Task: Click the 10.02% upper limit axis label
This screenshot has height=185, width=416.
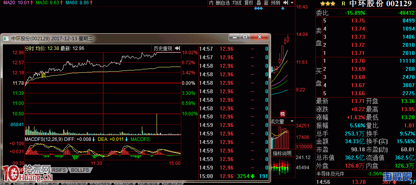Action: pos(189,53)
